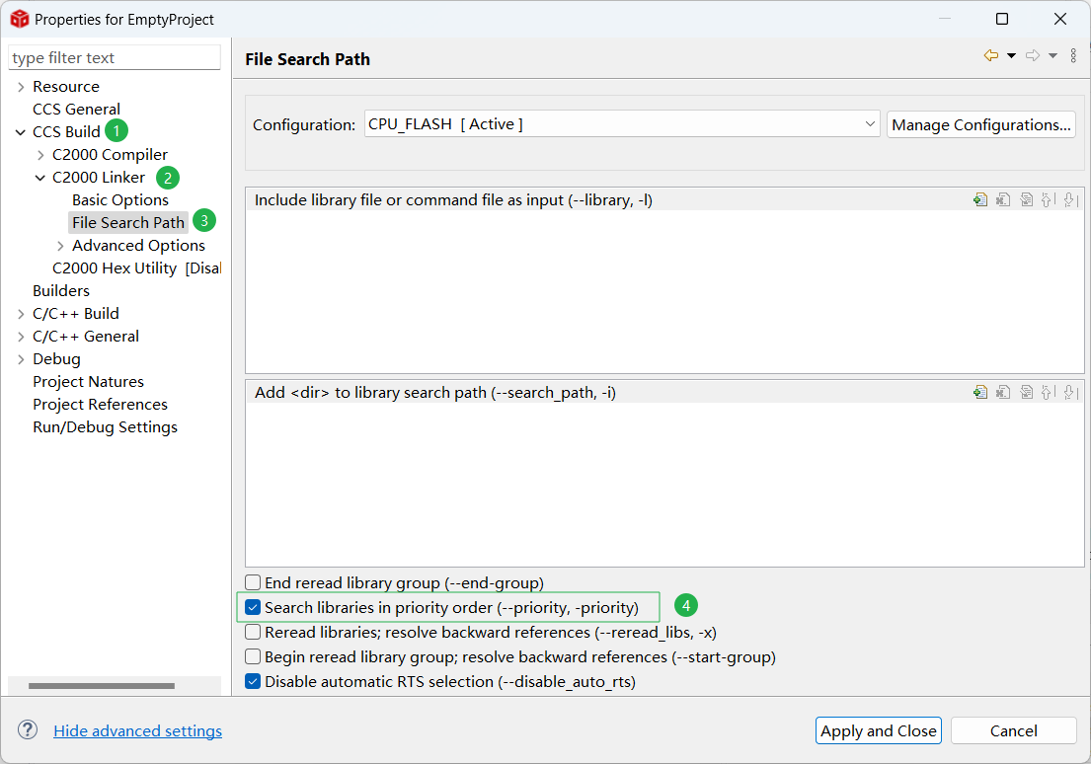
Task: Toggle Disable automatic RTS selection checkbox
Action: pyautogui.click(x=253, y=681)
